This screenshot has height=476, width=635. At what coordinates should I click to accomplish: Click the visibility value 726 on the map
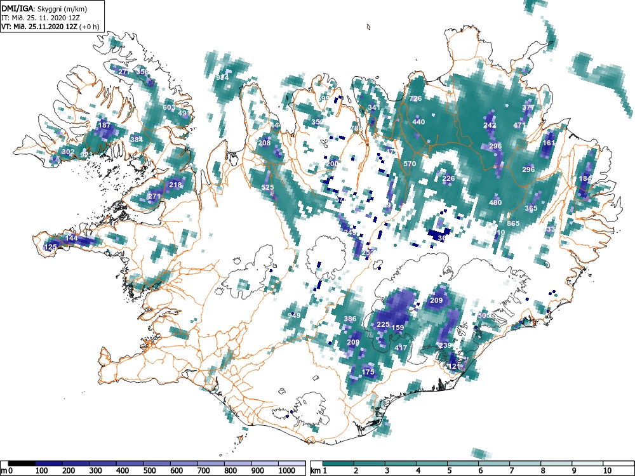[415, 98]
